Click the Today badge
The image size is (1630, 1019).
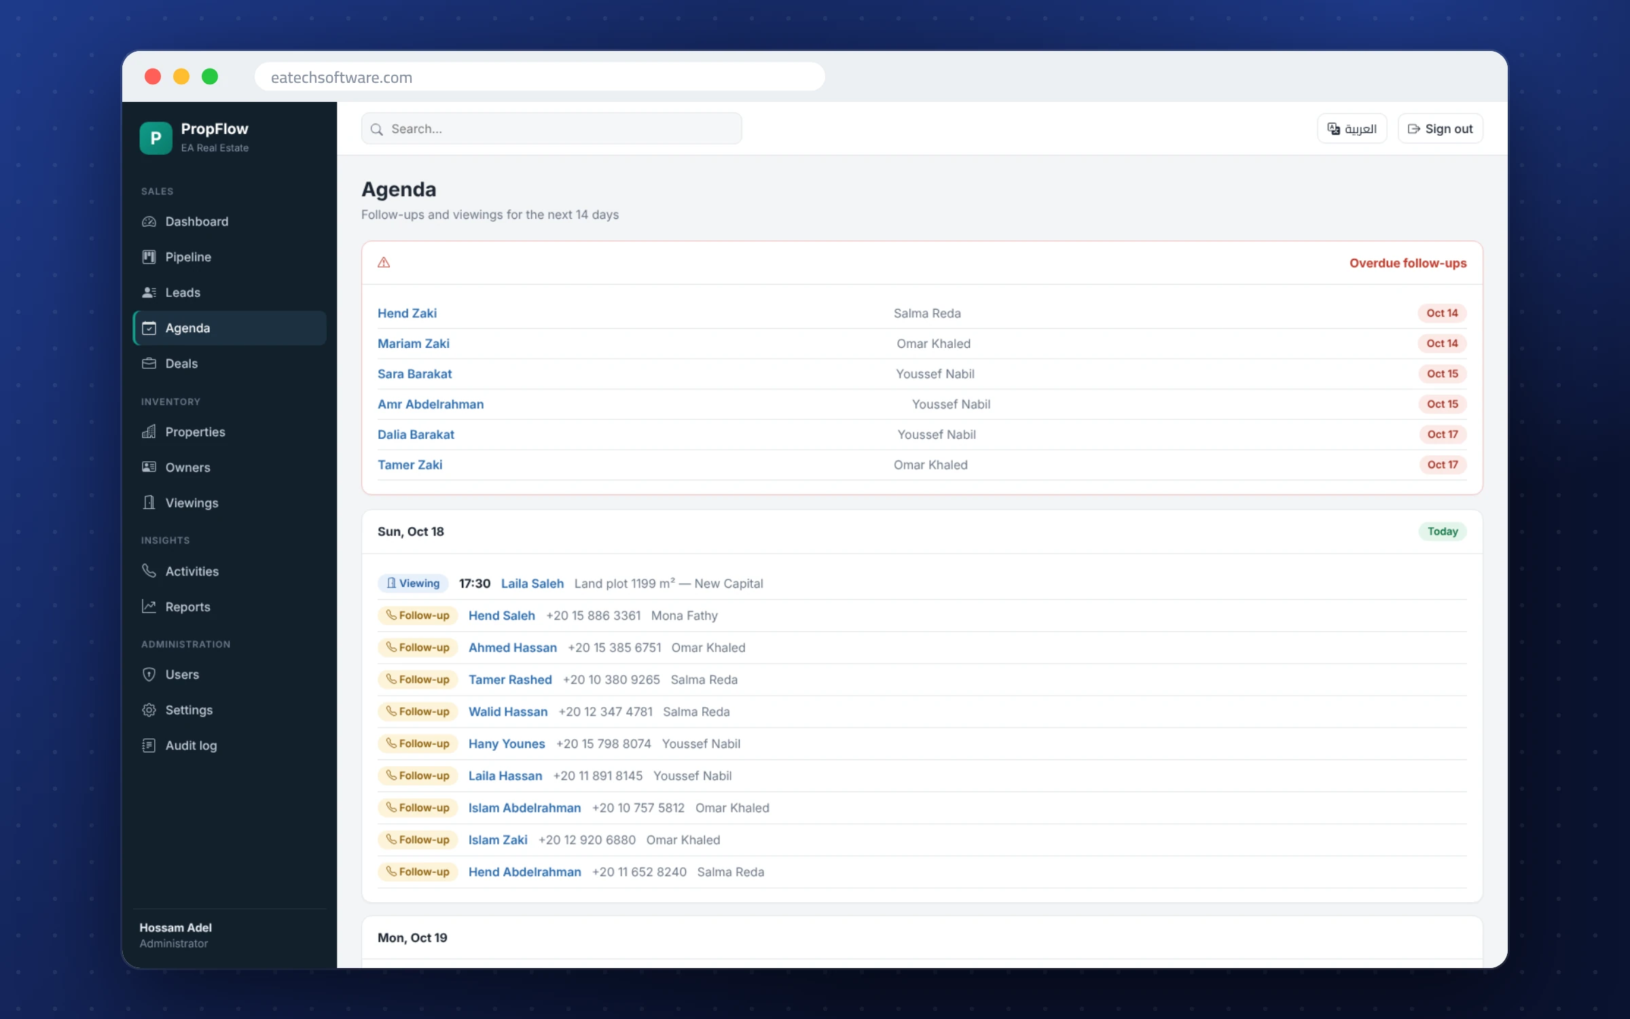pos(1443,531)
